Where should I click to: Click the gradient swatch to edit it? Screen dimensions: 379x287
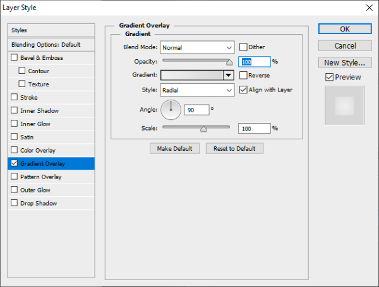[192, 75]
